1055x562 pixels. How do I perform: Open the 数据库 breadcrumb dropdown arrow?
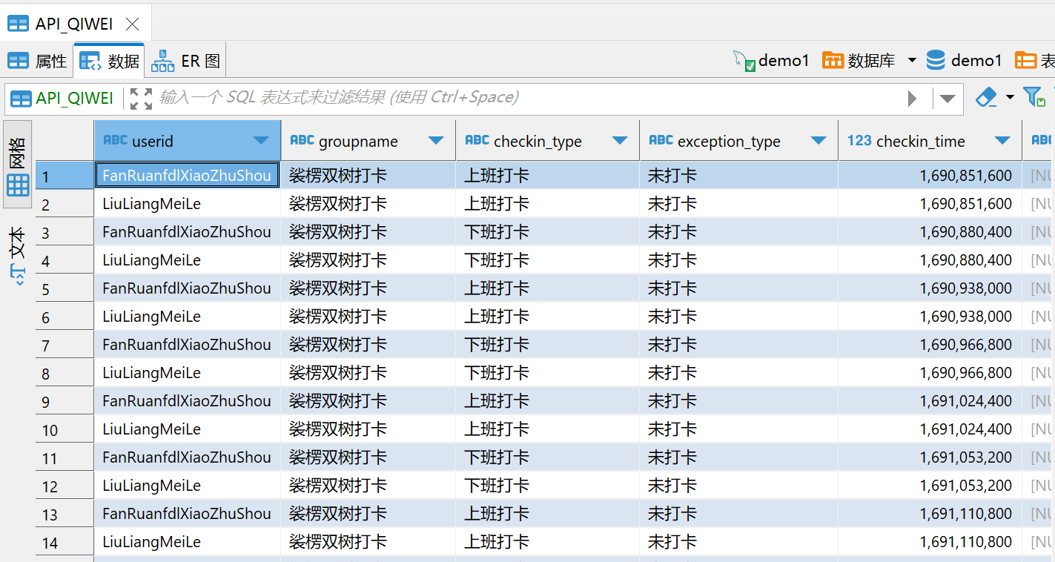pos(912,60)
